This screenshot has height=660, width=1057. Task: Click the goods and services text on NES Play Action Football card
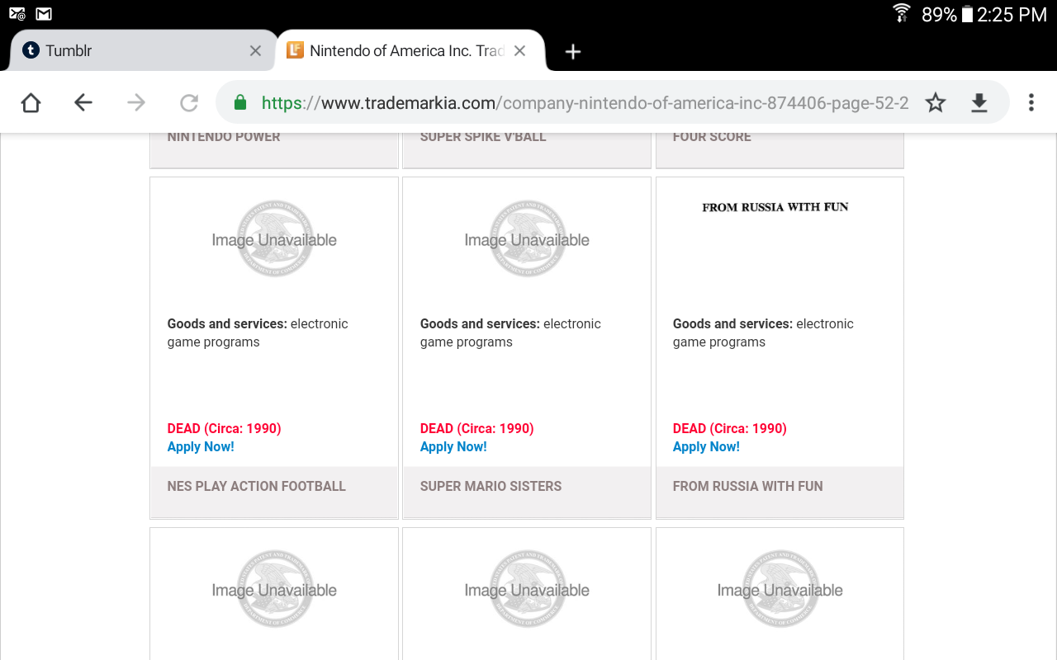(x=258, y=332)
